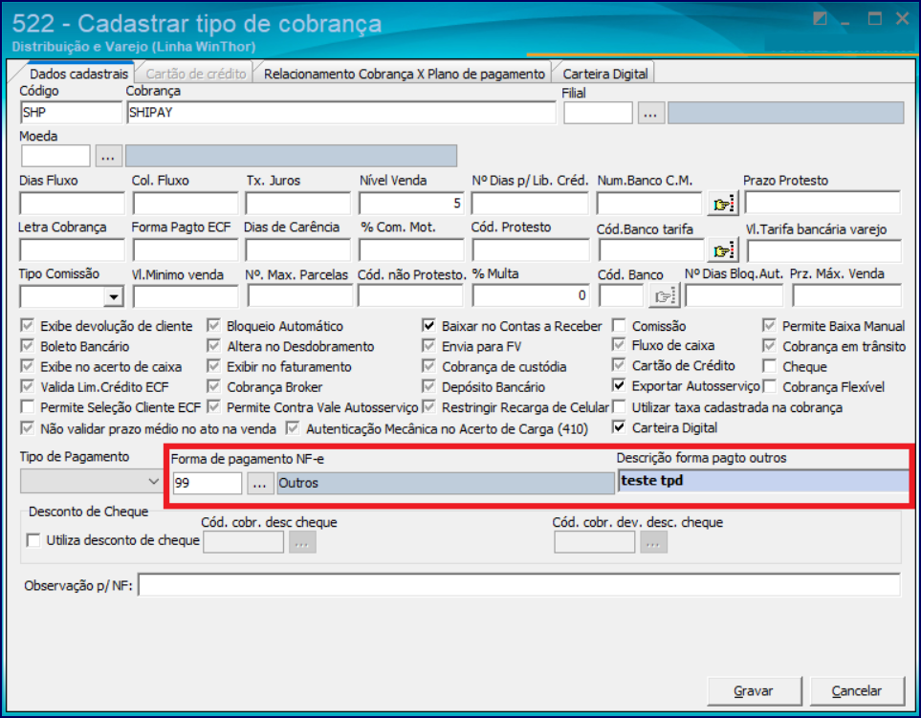Expand the Tipo de Pagamento dropdown

click(x=153, y=482)
